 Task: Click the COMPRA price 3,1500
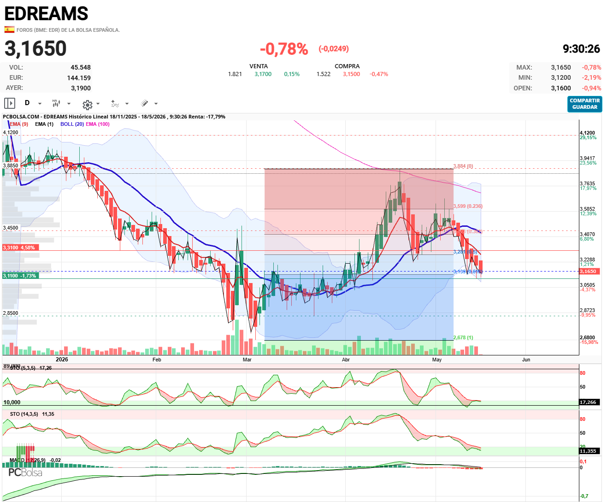(x=351, y=74)
